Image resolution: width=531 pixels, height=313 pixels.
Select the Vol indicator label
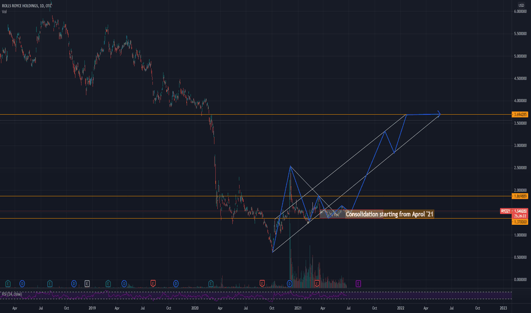(4, 12)
